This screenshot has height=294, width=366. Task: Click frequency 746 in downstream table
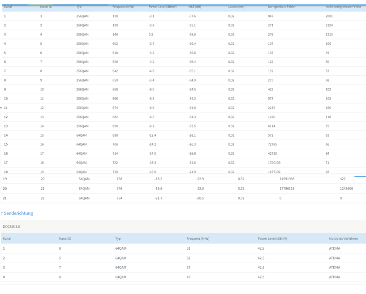pos(119,188)
